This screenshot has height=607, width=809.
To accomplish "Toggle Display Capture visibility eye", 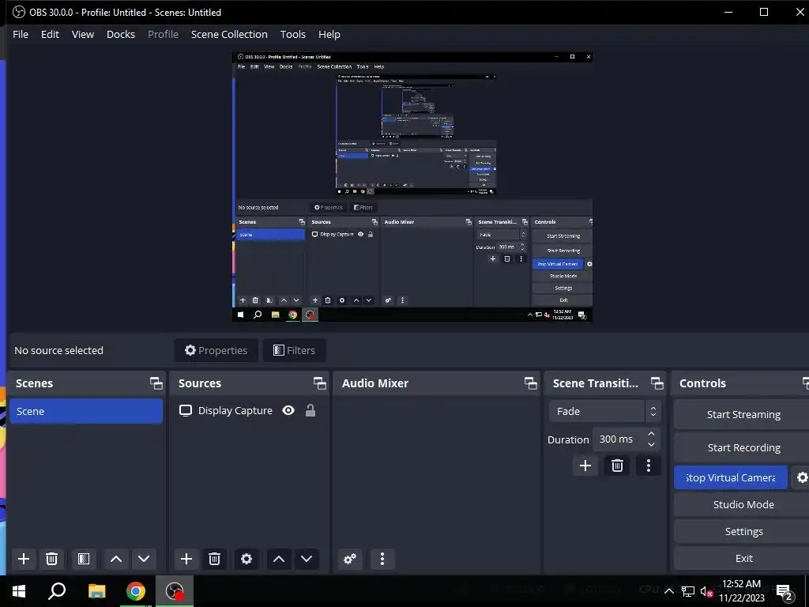I will (x=288, y=410).
